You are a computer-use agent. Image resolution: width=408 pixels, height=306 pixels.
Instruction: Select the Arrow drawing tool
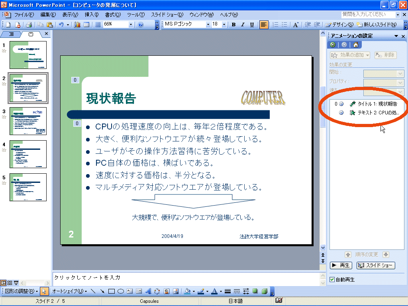click(102, 291)
